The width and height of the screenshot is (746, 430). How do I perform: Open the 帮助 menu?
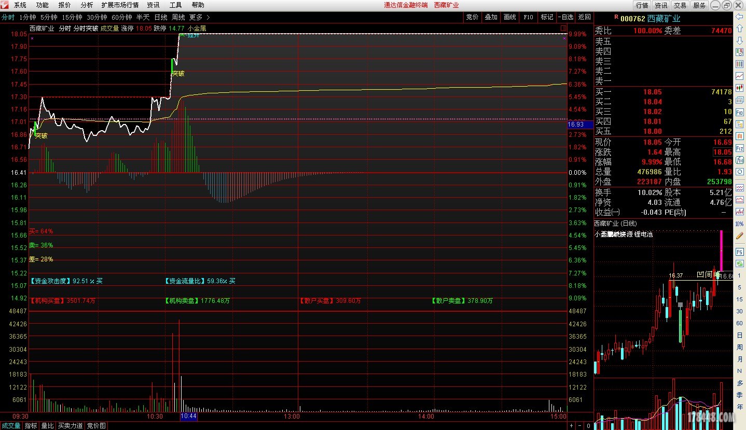[198, 5]
